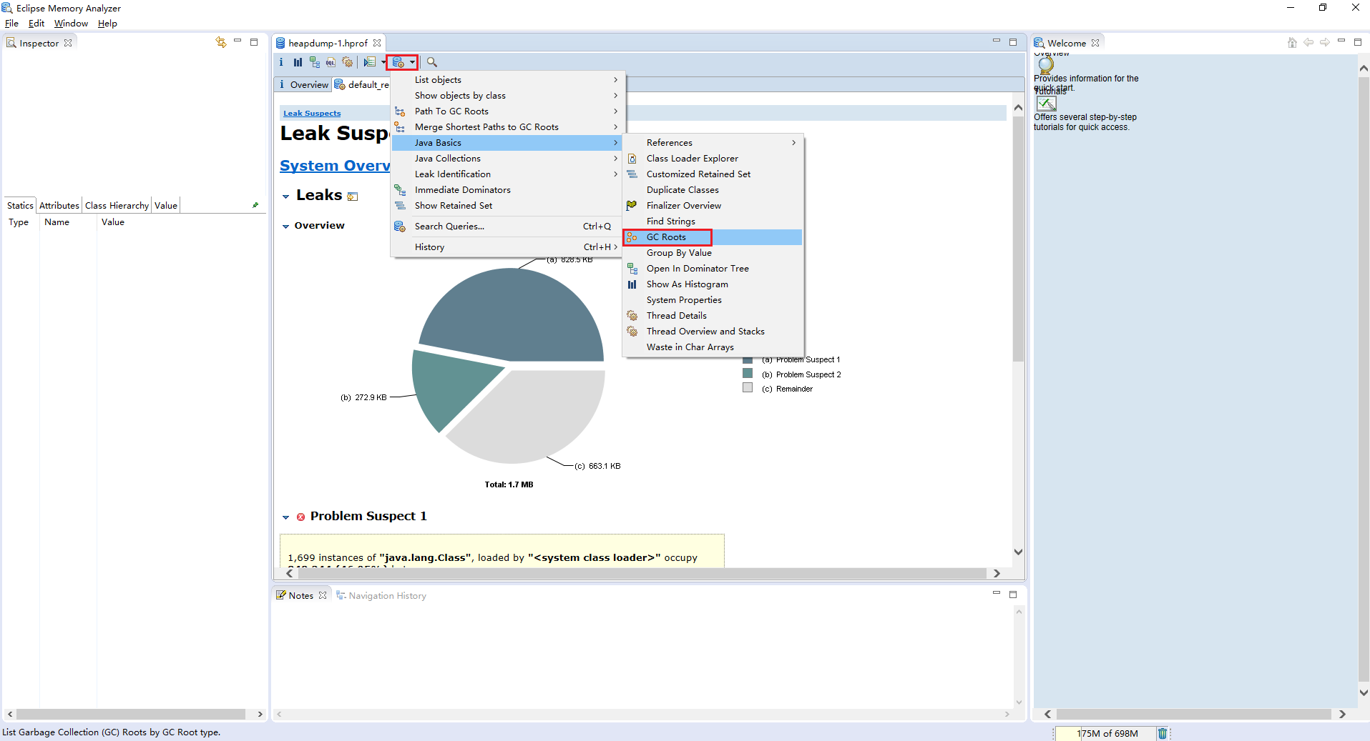The height and width of the screenshot is (741, 1370).
Task: Select GC Roots in Java Basics submenu
Action: [x=713, y=237]
